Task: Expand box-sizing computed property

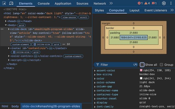Action: 95,74
